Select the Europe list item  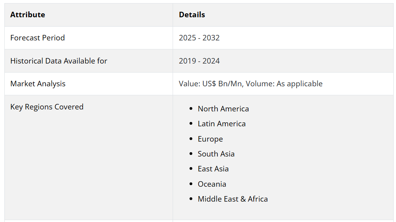click(x=210, y=139)
